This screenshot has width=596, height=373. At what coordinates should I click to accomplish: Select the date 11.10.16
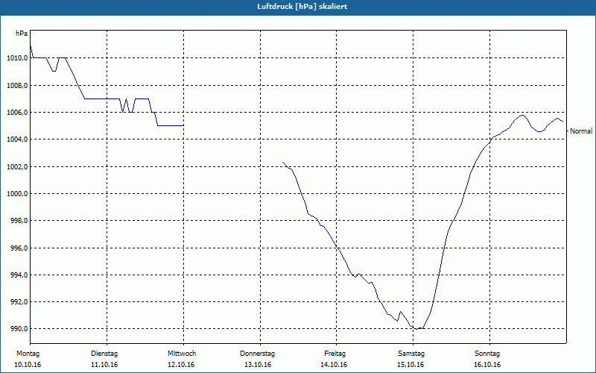pyautogui.click(x=104, y=365)
